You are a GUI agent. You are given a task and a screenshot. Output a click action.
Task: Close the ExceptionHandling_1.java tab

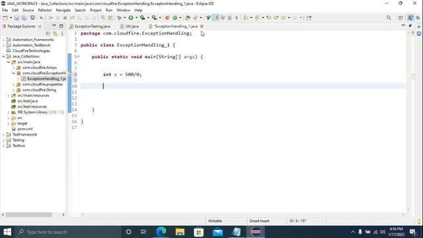click(202, 26)
